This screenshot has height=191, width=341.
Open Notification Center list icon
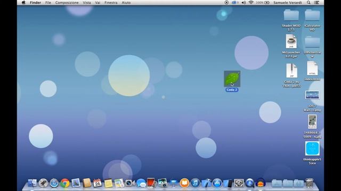(316, 3)
